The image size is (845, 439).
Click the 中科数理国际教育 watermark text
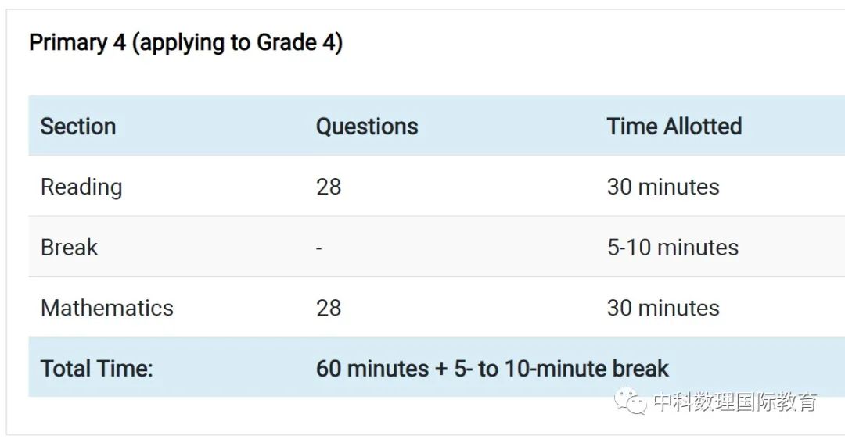[x=735, y=402]
